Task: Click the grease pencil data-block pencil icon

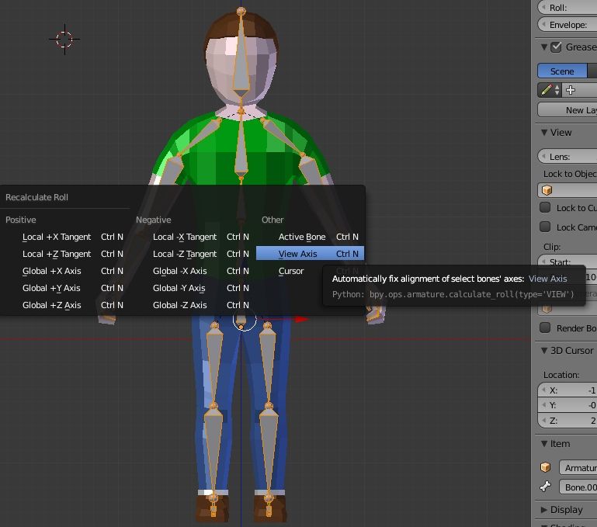Action: 547,90
